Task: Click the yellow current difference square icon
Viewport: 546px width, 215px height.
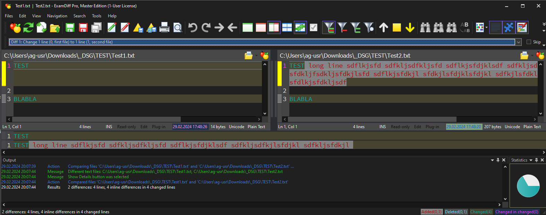Action: coord(397,27)
